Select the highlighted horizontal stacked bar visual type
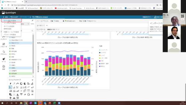The width and height of the screenshot is (186, 105). pos(10,87)
